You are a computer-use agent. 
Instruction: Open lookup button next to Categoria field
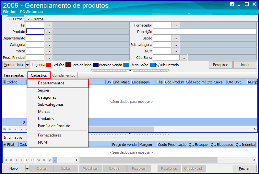(48, 45)
